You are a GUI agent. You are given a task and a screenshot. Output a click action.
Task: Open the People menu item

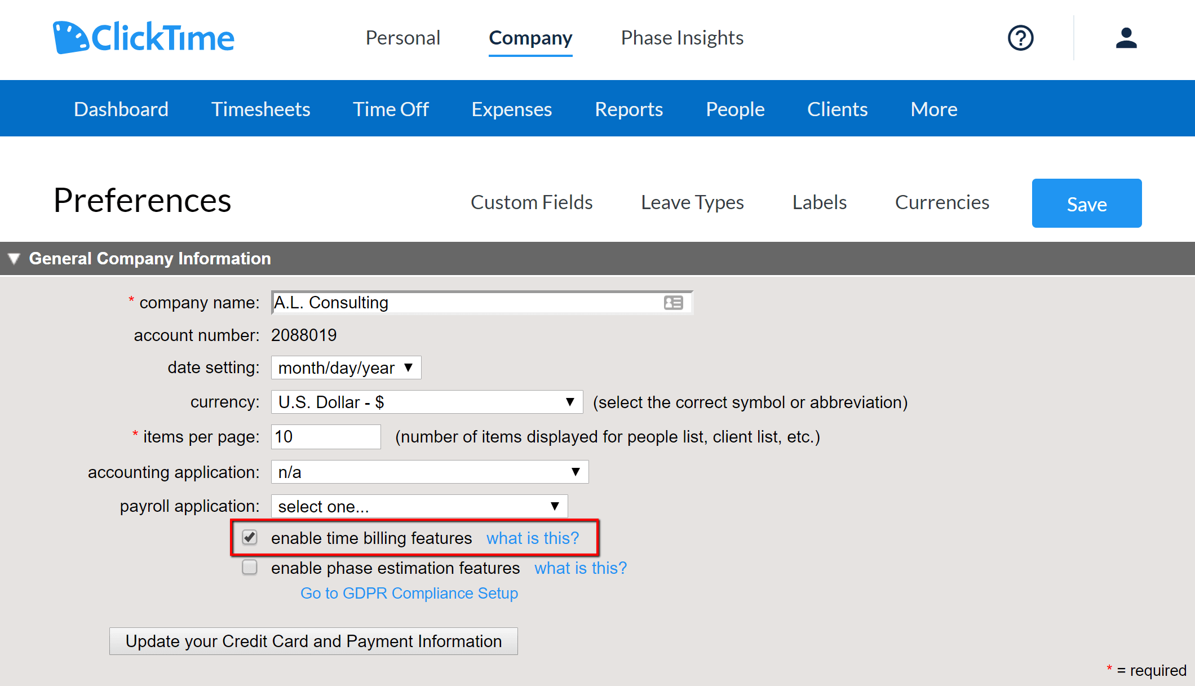[x=735, y=109]
